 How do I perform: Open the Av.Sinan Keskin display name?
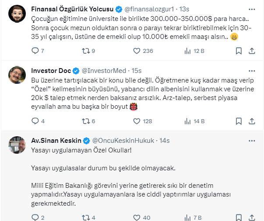(x=56, y=140)
